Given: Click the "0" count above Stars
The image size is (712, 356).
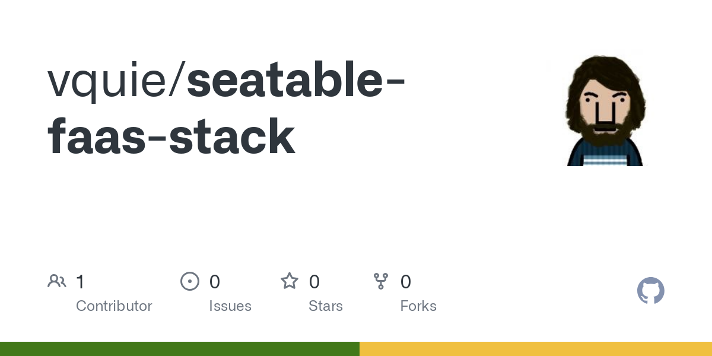Looking at the screenshot, I should click(314, 281).
